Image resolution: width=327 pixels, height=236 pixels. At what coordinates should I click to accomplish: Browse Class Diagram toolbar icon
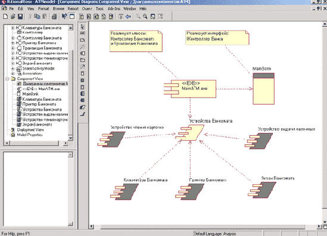(x=82, y=17)
